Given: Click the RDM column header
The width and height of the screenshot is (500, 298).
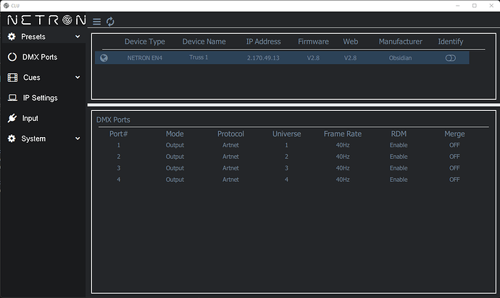Looking at the screenshot, I should click(399, 134).
